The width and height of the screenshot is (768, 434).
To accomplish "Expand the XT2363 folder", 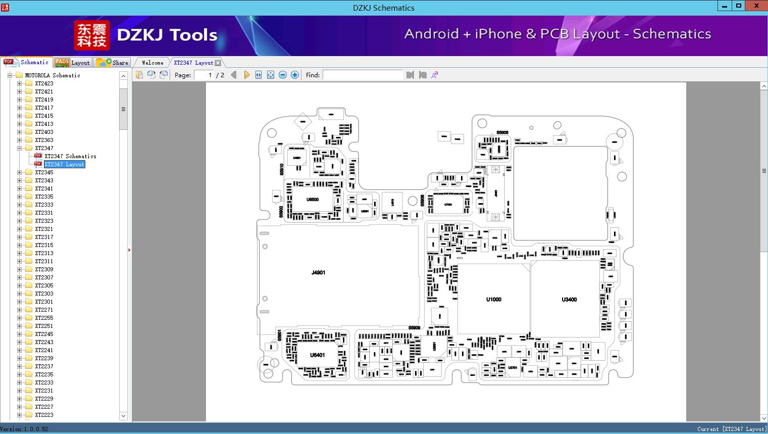I will (19, 140).
